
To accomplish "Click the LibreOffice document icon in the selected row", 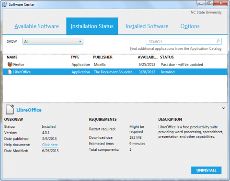I will 10,72.
